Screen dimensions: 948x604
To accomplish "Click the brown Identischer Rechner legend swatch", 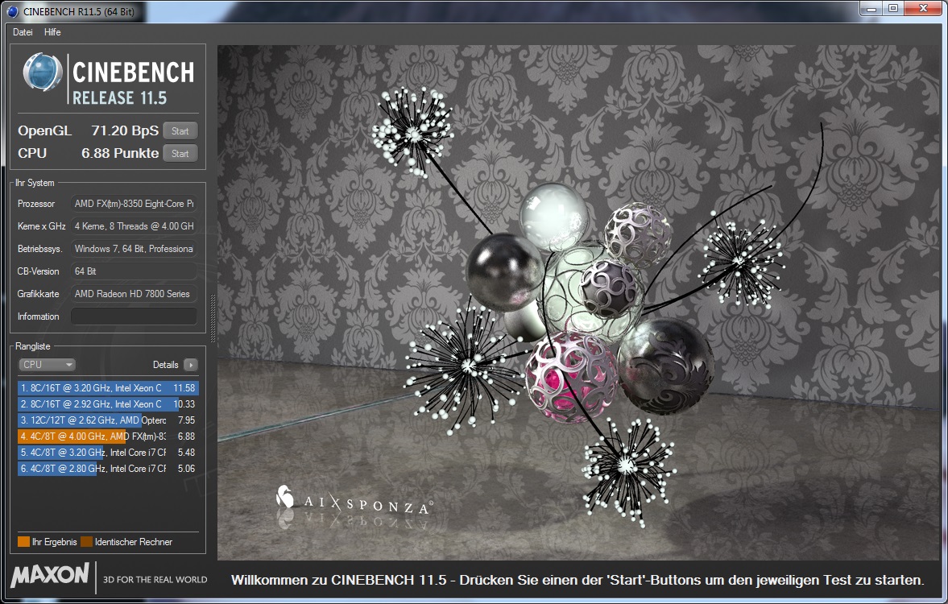I will pyautogui.click(x=86, y=542).
